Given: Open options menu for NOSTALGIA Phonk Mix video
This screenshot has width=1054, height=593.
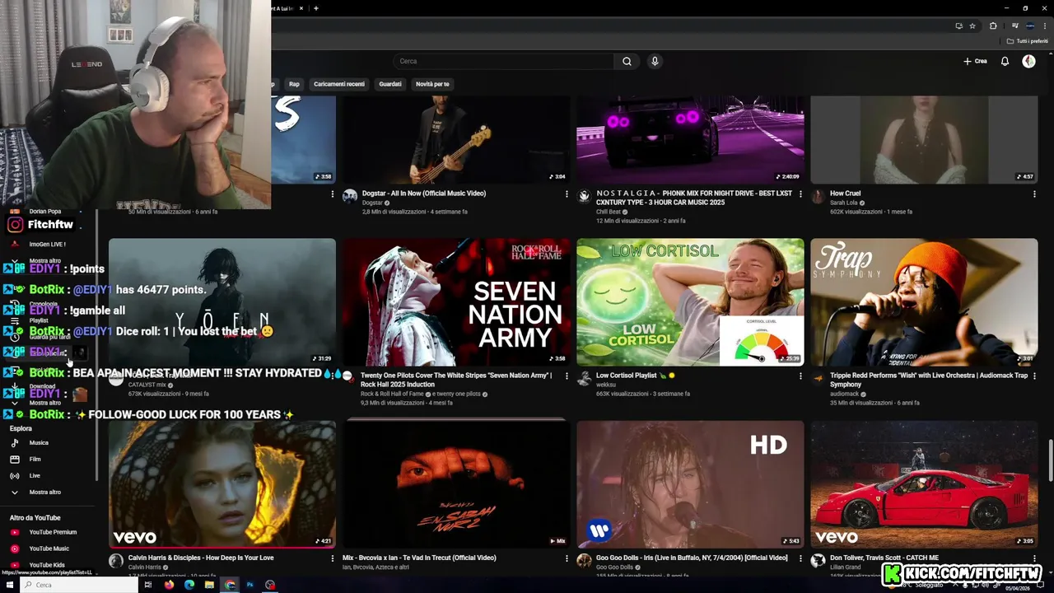Looking at the screenshot, I should click(x=800, y=194).
